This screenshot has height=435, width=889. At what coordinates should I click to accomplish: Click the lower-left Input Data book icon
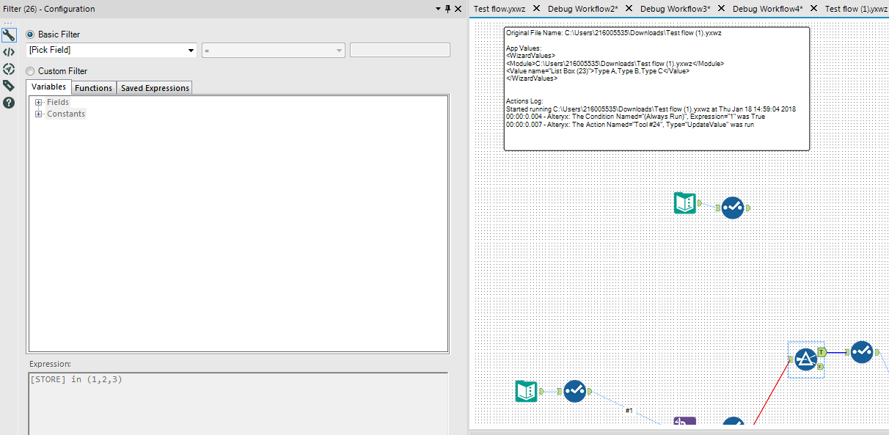pyautogui.click(x=527, y=392)
